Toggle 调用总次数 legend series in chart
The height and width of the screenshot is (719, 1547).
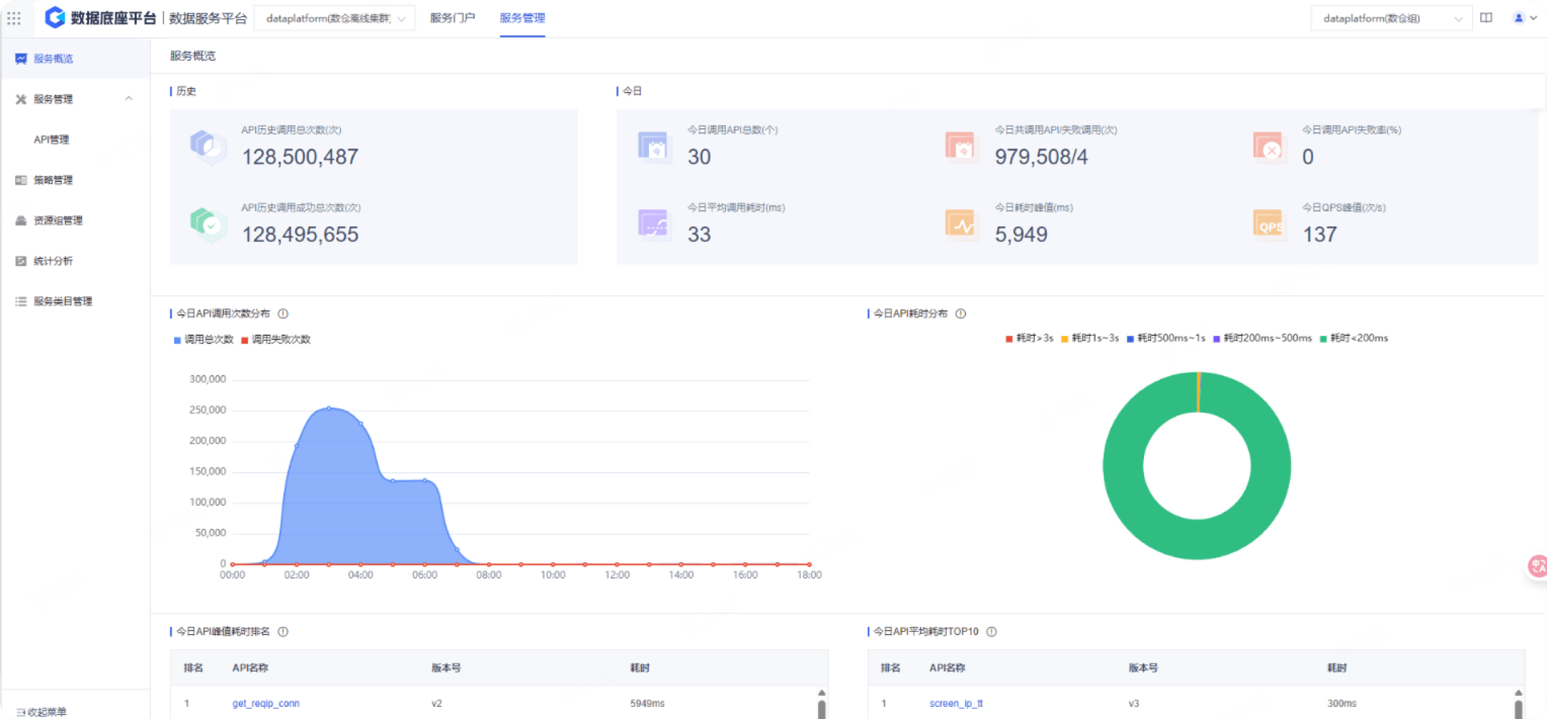pyautogui.click(x=204, y=339)
